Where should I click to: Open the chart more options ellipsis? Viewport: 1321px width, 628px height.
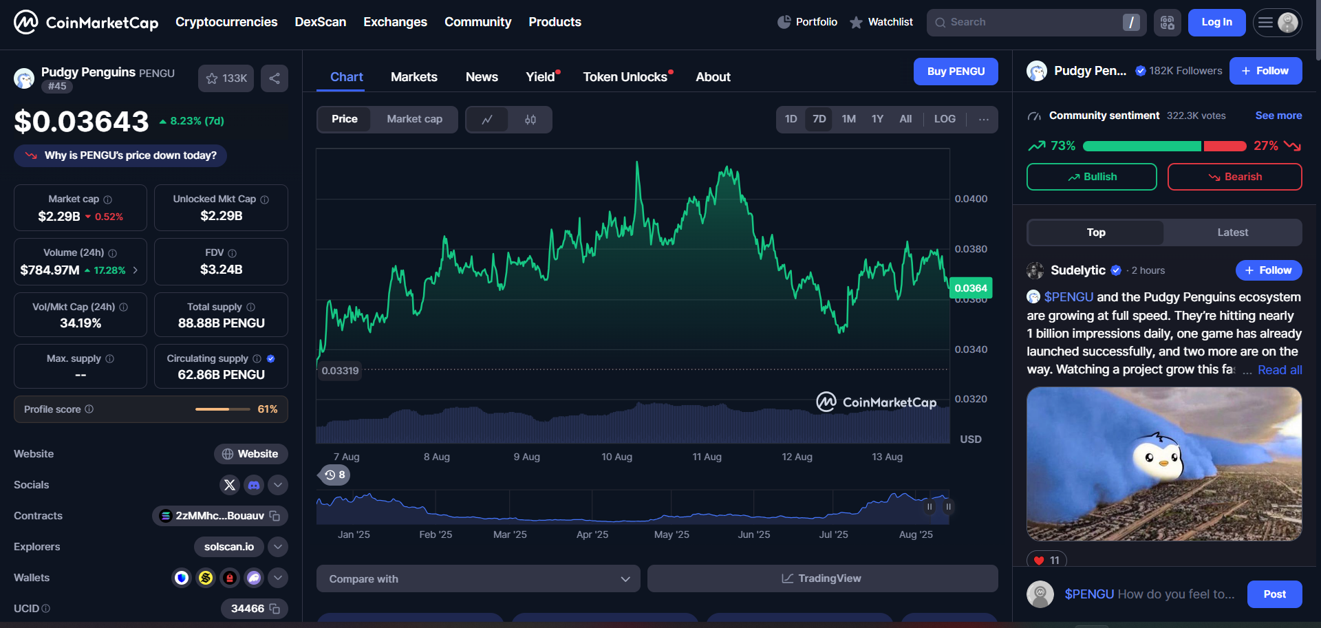click(984, 120)
